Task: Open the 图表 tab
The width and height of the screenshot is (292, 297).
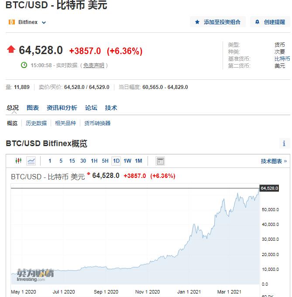Action: [33, 108]
